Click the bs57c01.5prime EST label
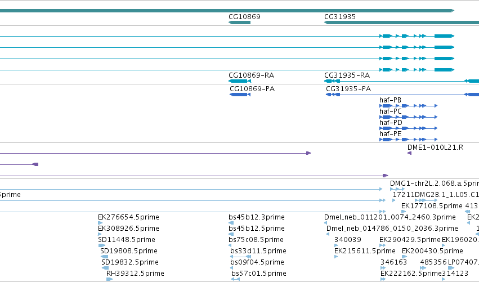 259,274
